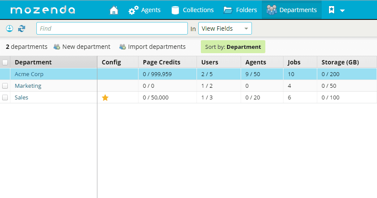Open the bookmark star icon
This screenshot has width=377, height=198.
332,10
